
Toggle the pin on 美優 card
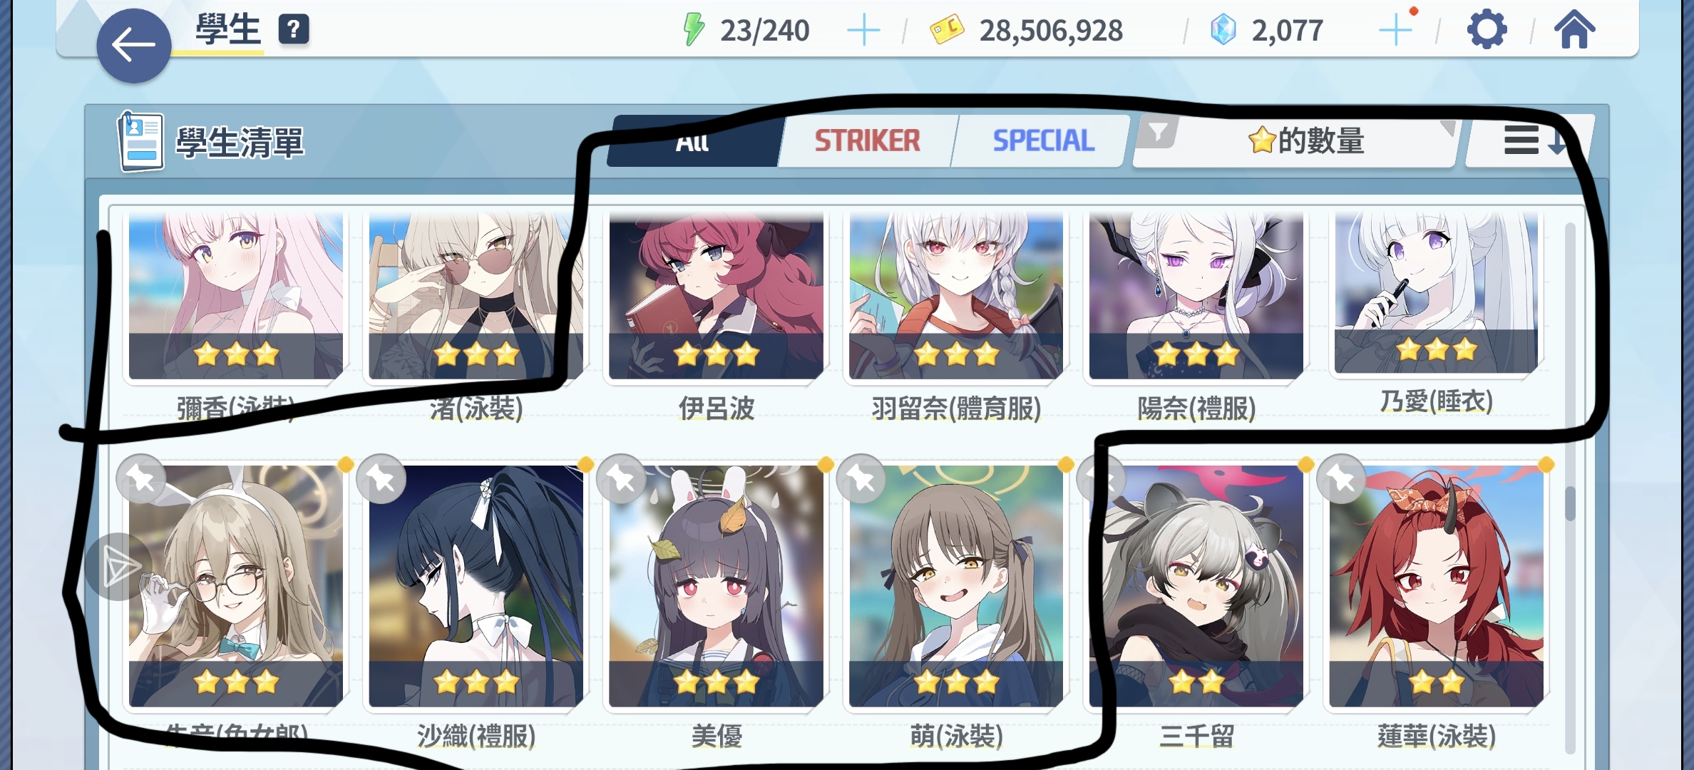coord(622,479)
